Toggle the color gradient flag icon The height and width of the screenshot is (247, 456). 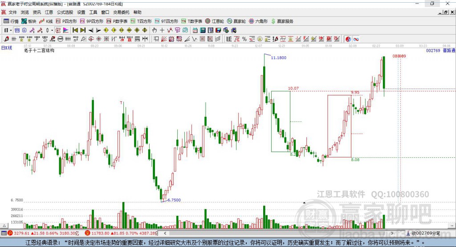click(66, 30)
